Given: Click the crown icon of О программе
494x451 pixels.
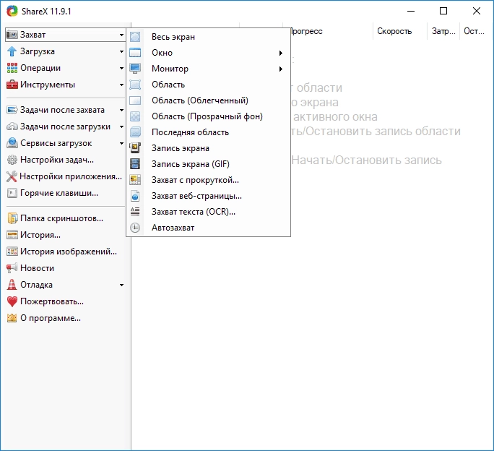Looking at the screenshot, I should click(x=12, y=318).
